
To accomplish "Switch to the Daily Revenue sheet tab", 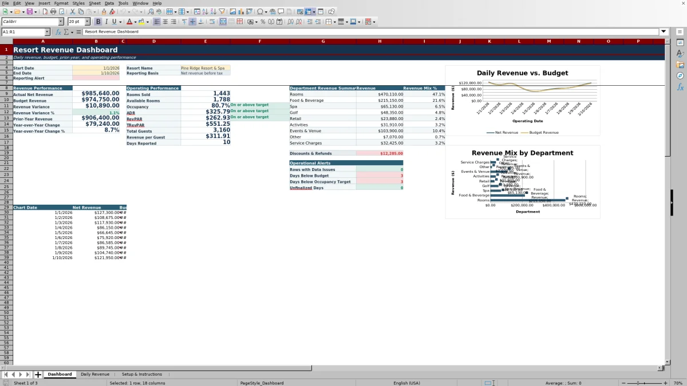I will coord(95,374).
